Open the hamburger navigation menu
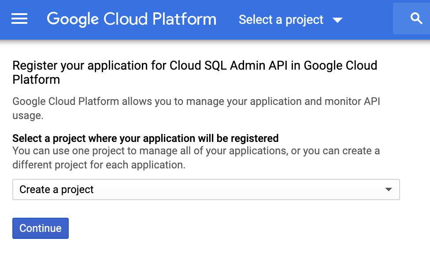430x253 pixels. click(x=19, y=19)
